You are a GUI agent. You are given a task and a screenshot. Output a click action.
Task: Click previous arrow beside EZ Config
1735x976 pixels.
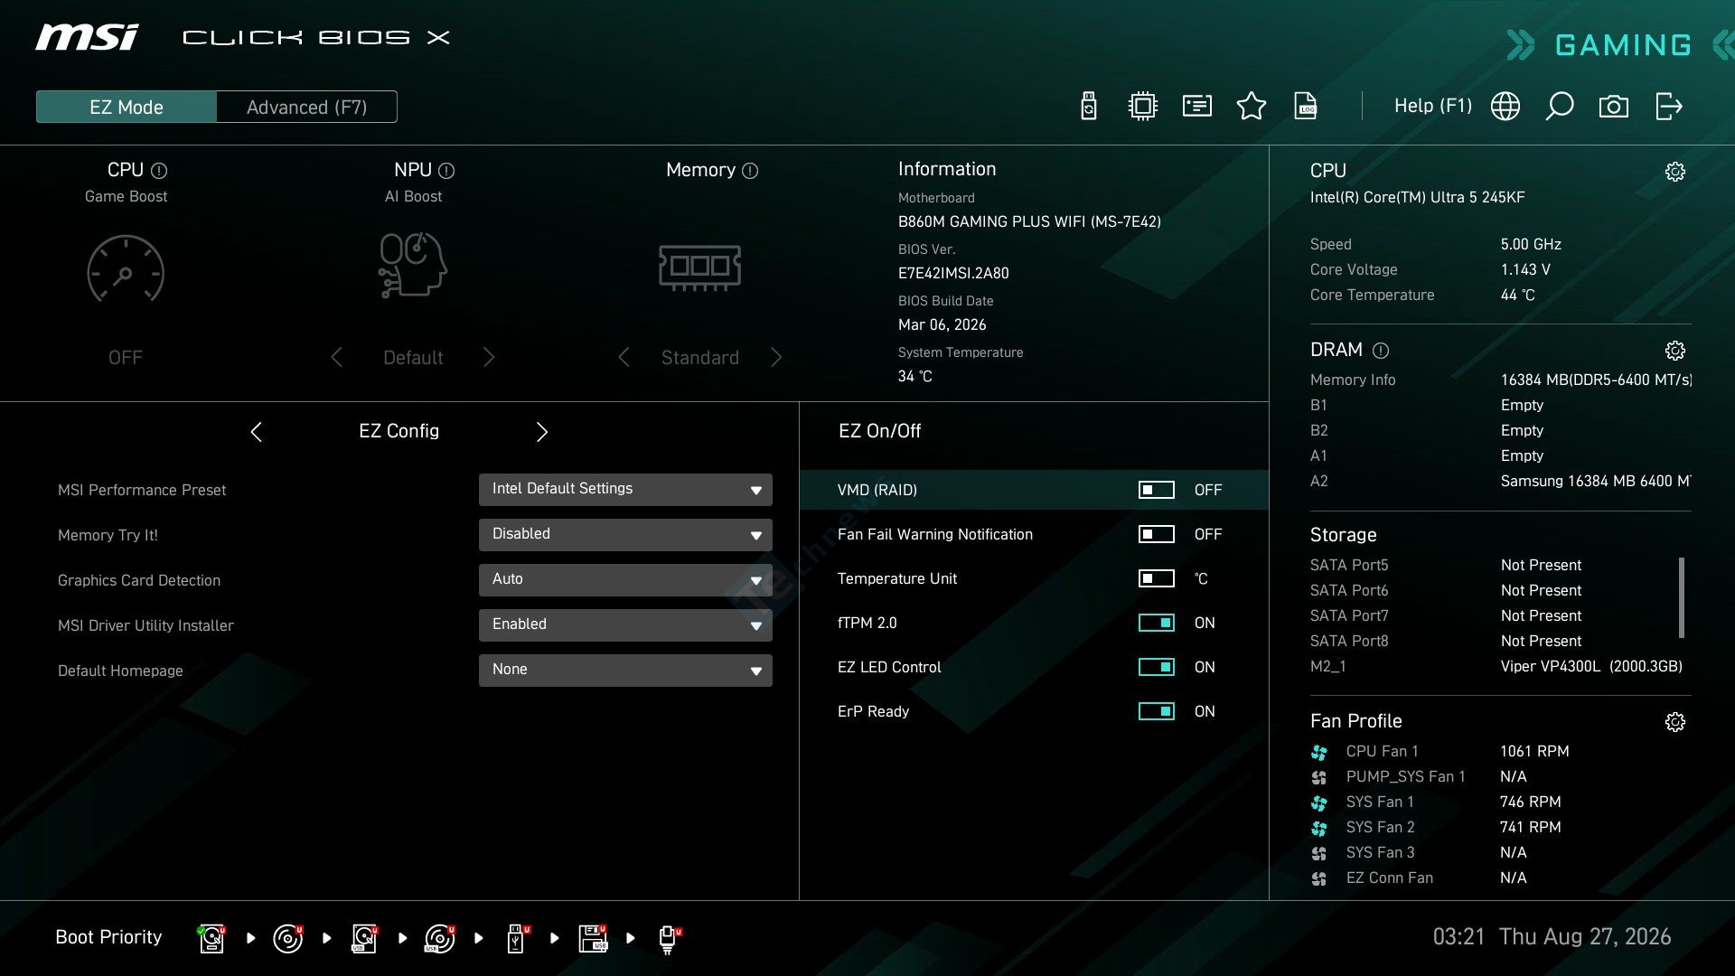[257, 432]
